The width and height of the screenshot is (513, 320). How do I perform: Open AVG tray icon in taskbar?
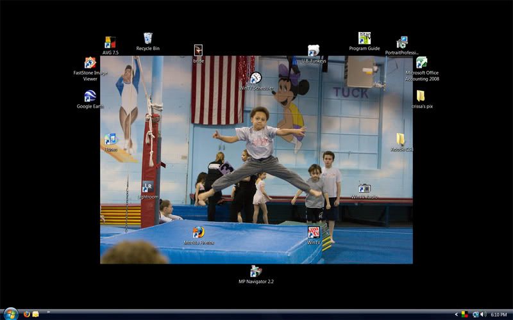(464, 314)
